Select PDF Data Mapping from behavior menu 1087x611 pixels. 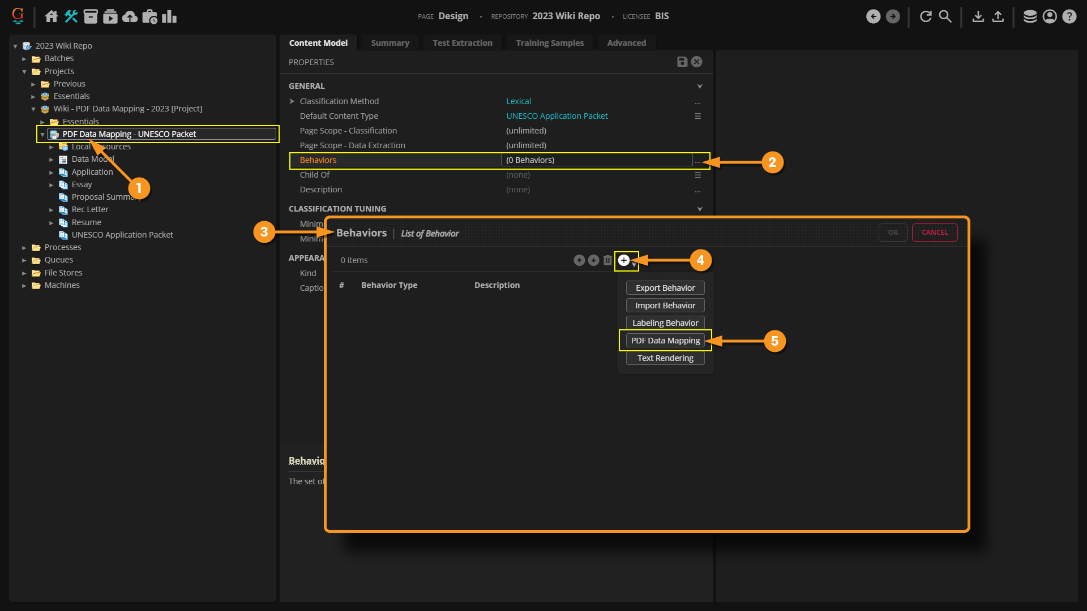(x=665, y=341)
